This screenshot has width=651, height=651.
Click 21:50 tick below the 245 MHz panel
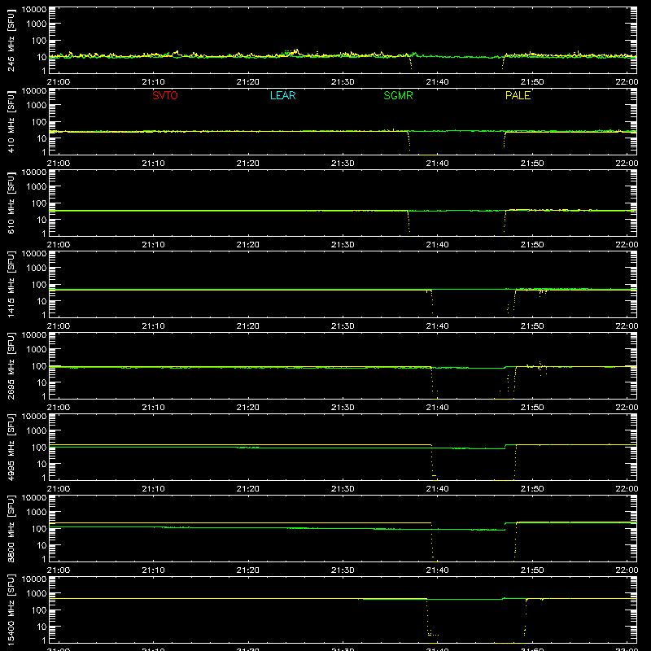point(532,82)
